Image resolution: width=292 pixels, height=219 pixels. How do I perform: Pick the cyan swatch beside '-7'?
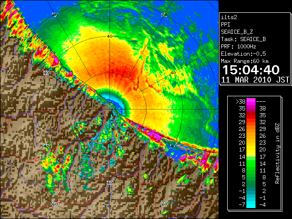click(x=251, y=205)
